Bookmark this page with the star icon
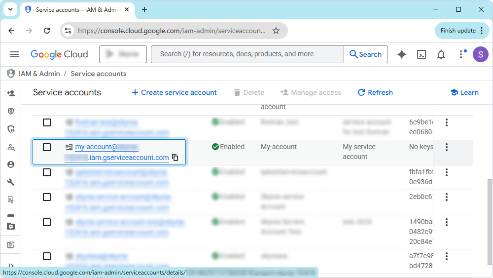 pyautogui.click(x=276, y=31)
